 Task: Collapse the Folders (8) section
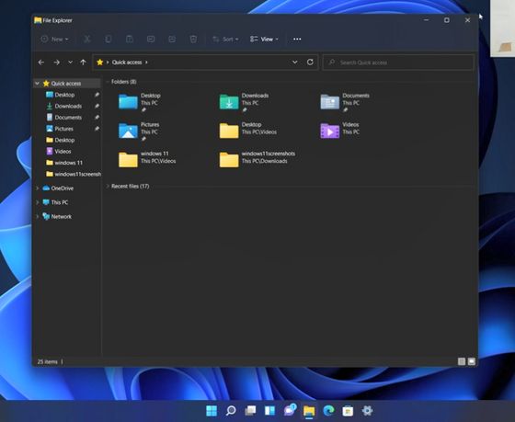(x=108, y=82)
